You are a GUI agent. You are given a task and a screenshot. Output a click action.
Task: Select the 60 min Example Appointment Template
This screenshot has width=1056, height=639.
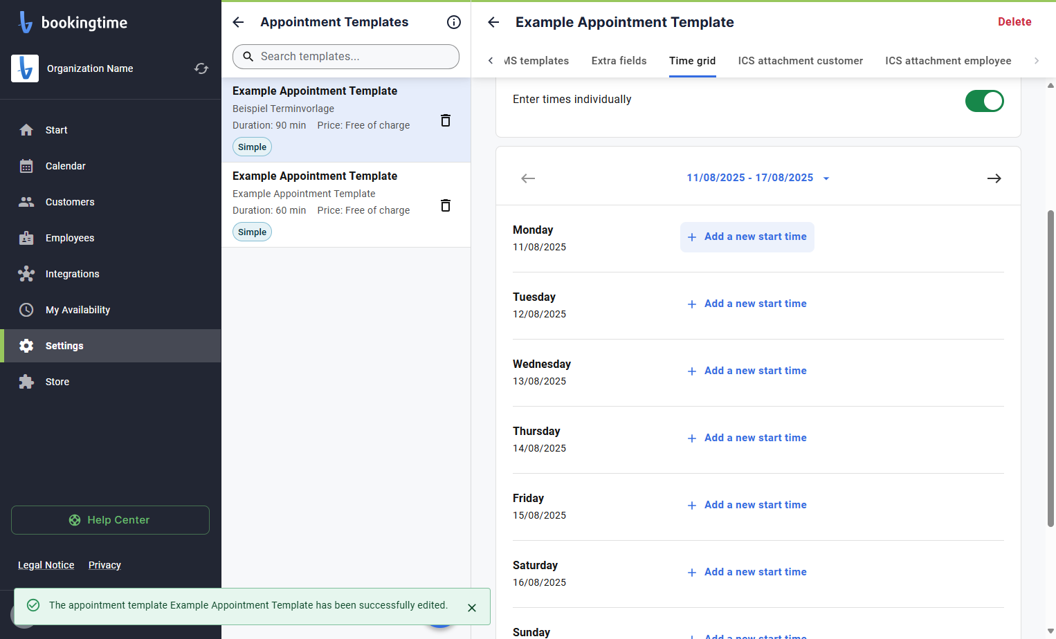tap(346, 205)
